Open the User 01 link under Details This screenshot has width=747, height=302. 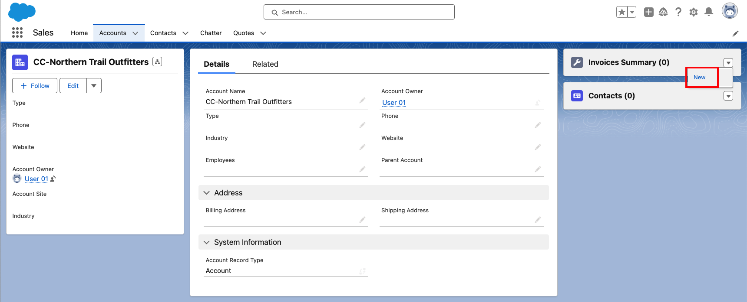[393, 103]
